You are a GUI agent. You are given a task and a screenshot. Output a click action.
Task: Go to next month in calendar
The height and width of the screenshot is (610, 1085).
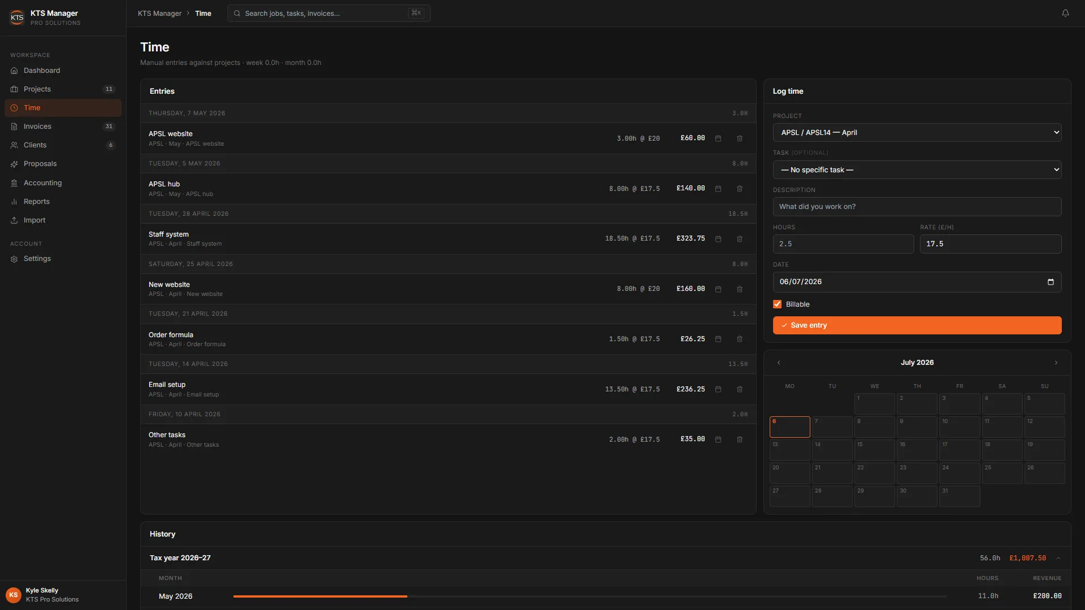pyautogui.click(x=1056, y=363)
